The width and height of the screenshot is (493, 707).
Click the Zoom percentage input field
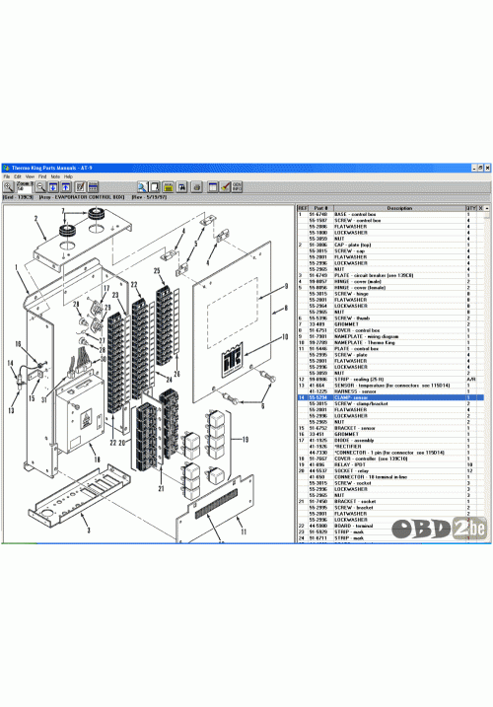(x=24, y=189)
